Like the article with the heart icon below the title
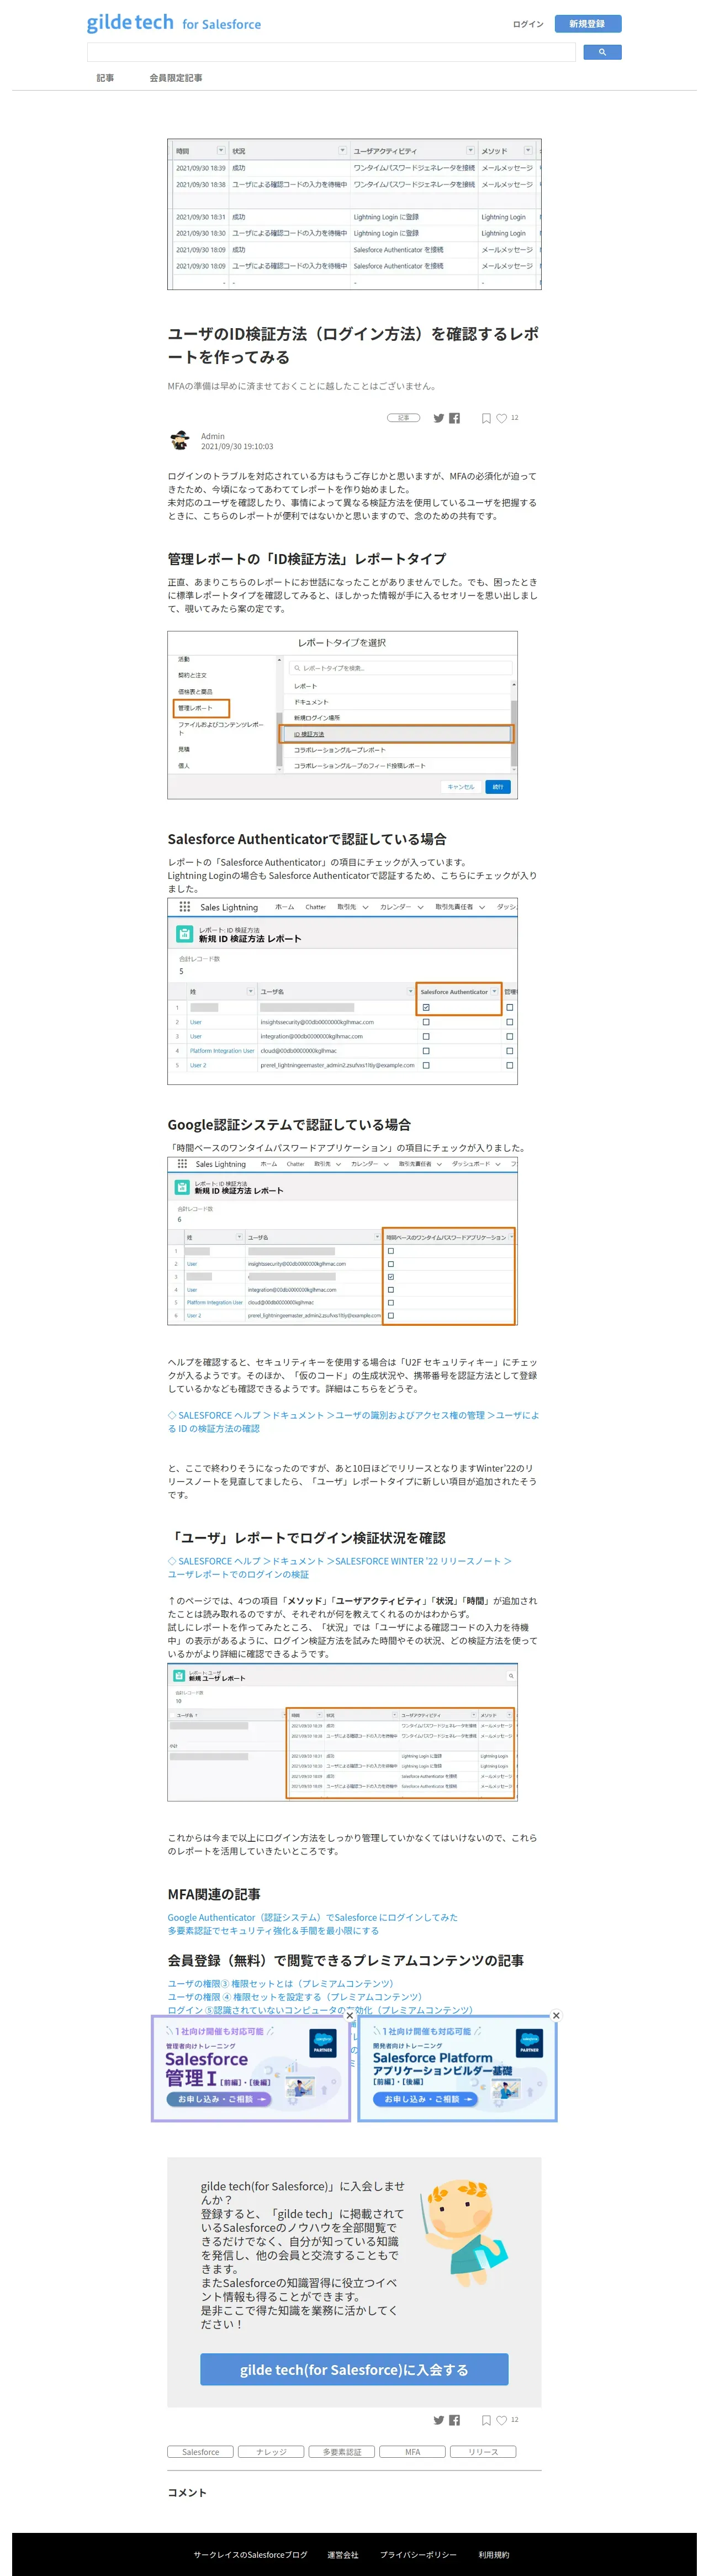 coord(502,418)
